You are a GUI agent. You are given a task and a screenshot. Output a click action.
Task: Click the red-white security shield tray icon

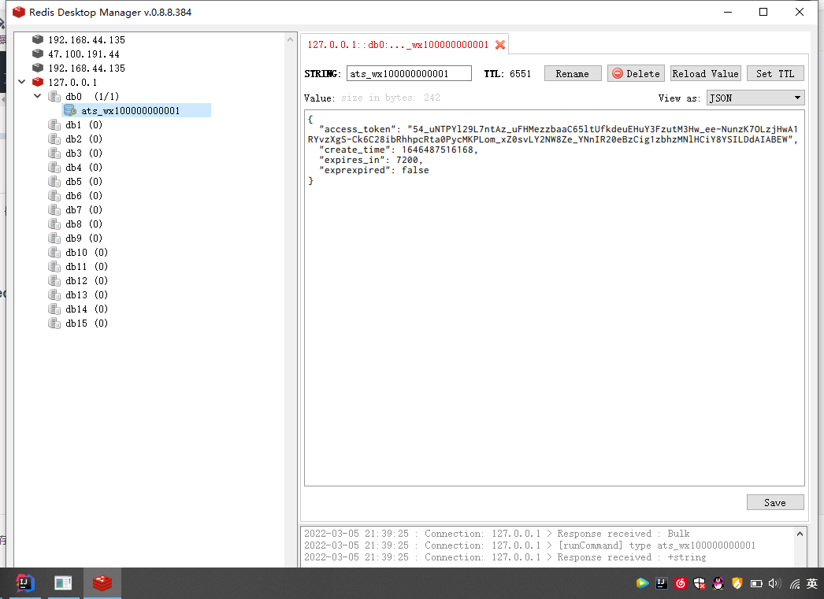pos(700,583)
